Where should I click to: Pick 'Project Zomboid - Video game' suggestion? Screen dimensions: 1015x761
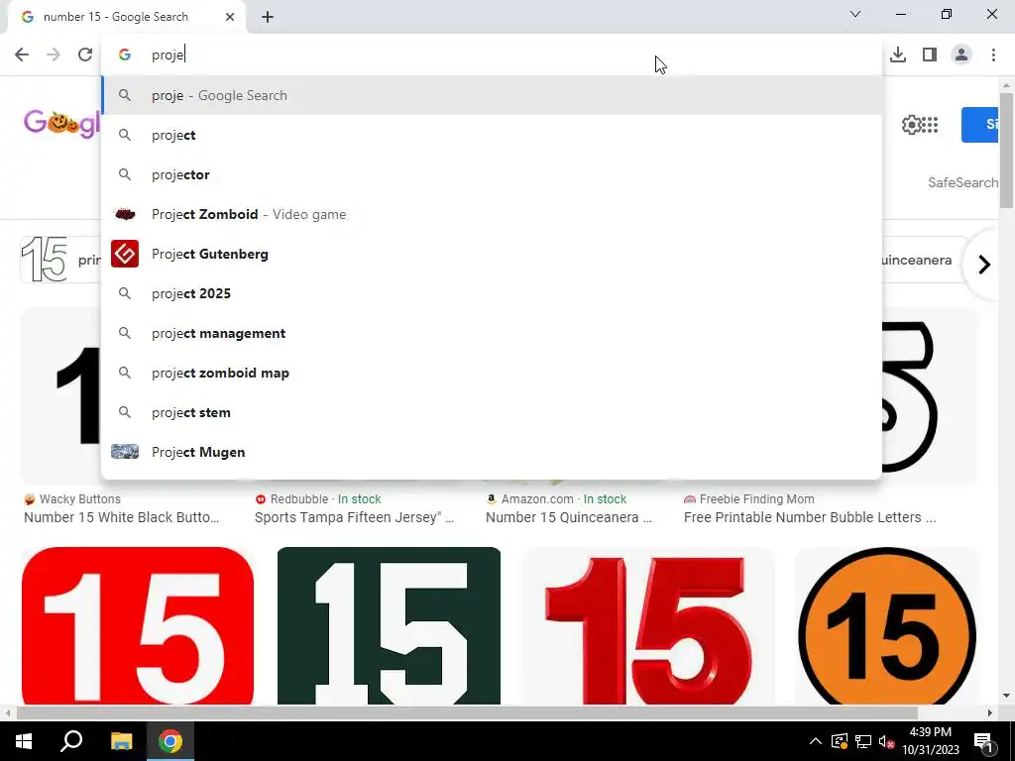(492, 214)
